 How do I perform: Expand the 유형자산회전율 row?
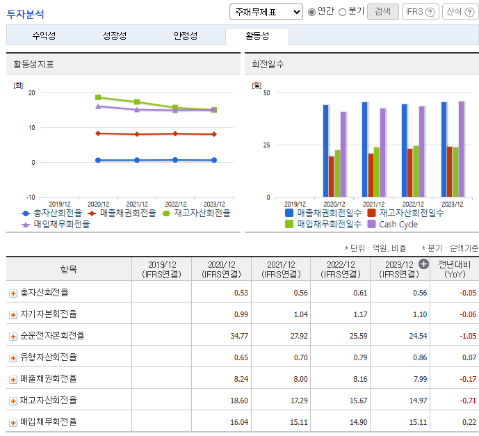point(13,358)
